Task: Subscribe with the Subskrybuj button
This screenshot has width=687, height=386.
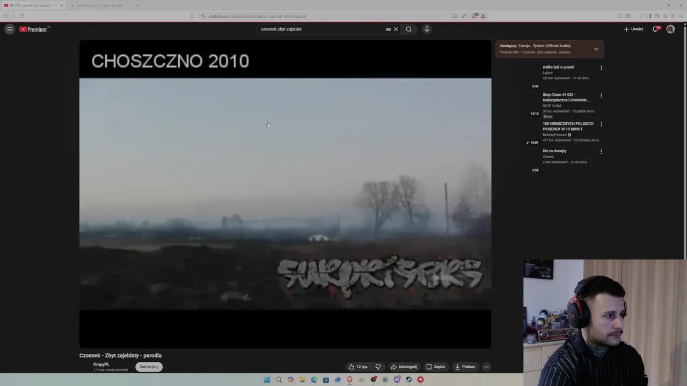Action: (149, 367)
